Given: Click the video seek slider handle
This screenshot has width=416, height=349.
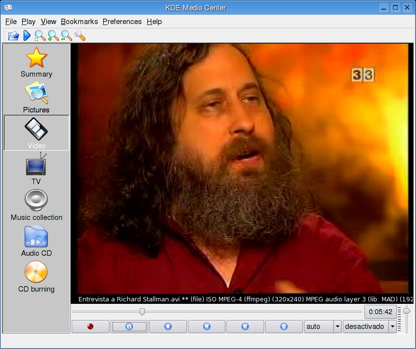Looking at the screenshot, I should coord(142,312).
